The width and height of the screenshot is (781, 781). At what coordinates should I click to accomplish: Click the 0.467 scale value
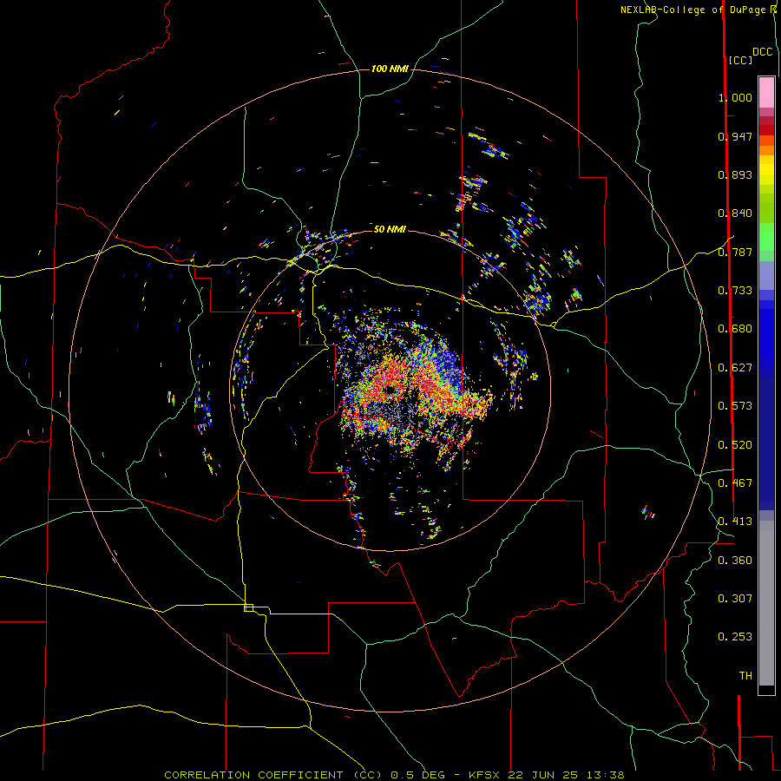(x=735, y=483)
